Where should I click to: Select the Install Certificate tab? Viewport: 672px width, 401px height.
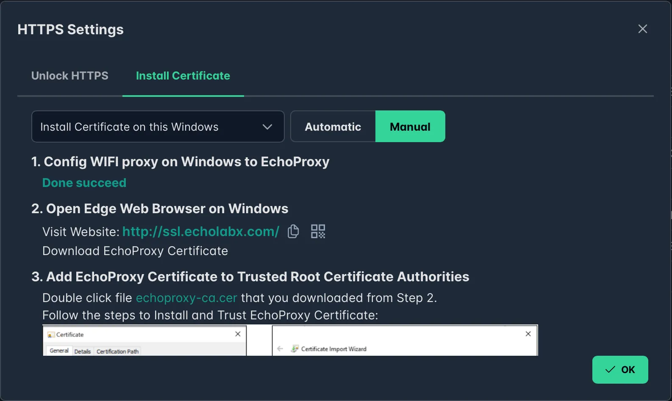[x=183, y=76]
